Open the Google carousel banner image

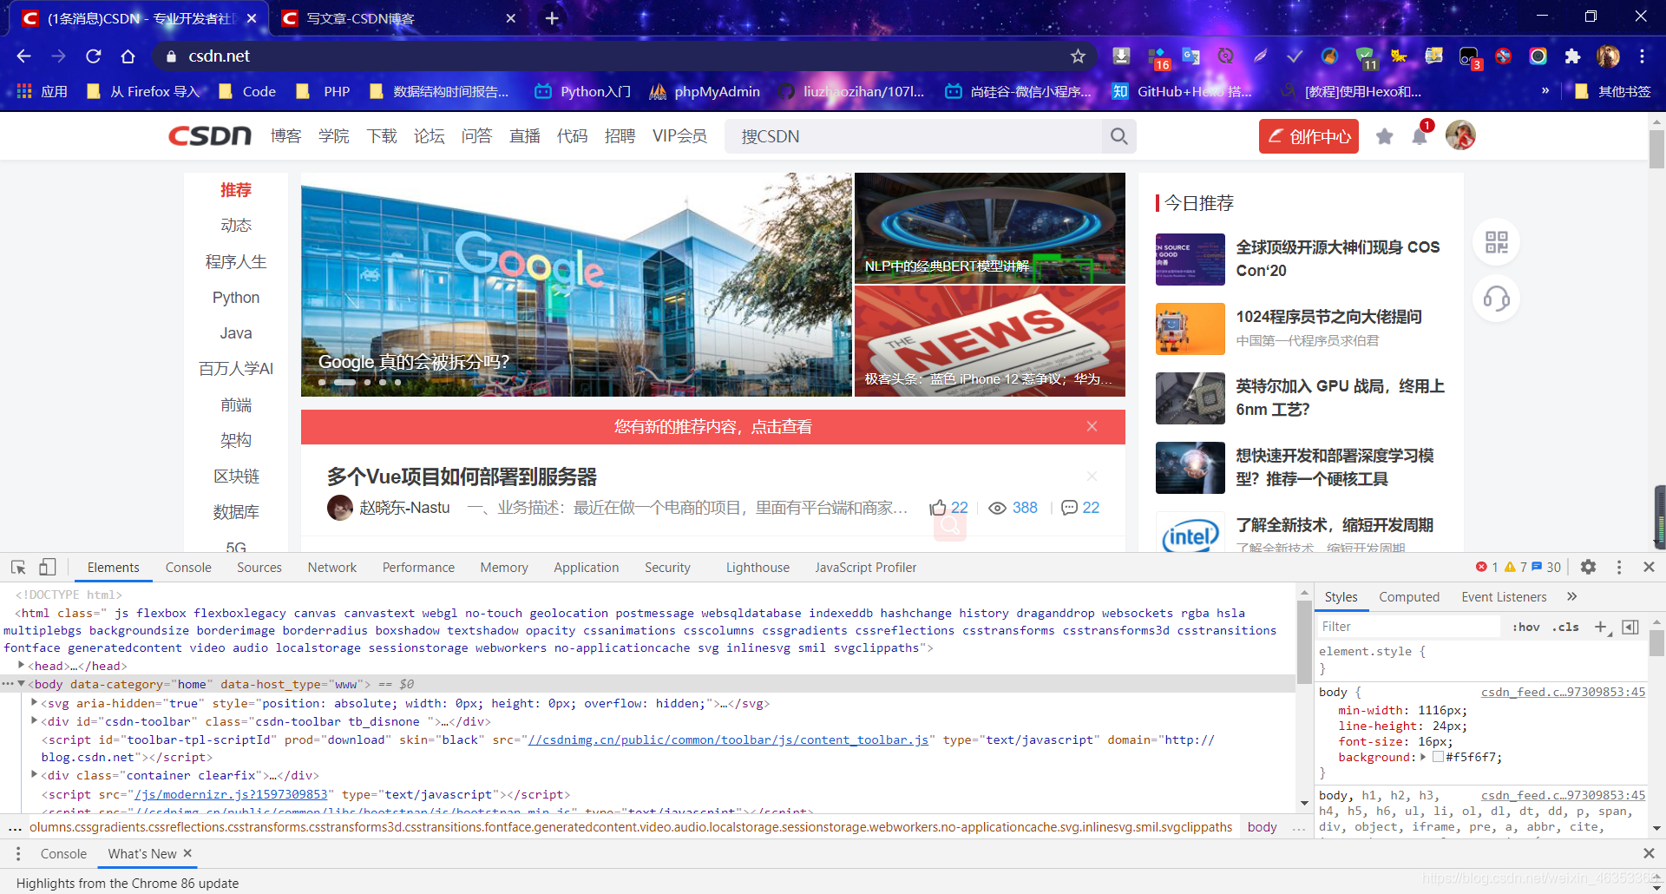click(x=576, y=285)
